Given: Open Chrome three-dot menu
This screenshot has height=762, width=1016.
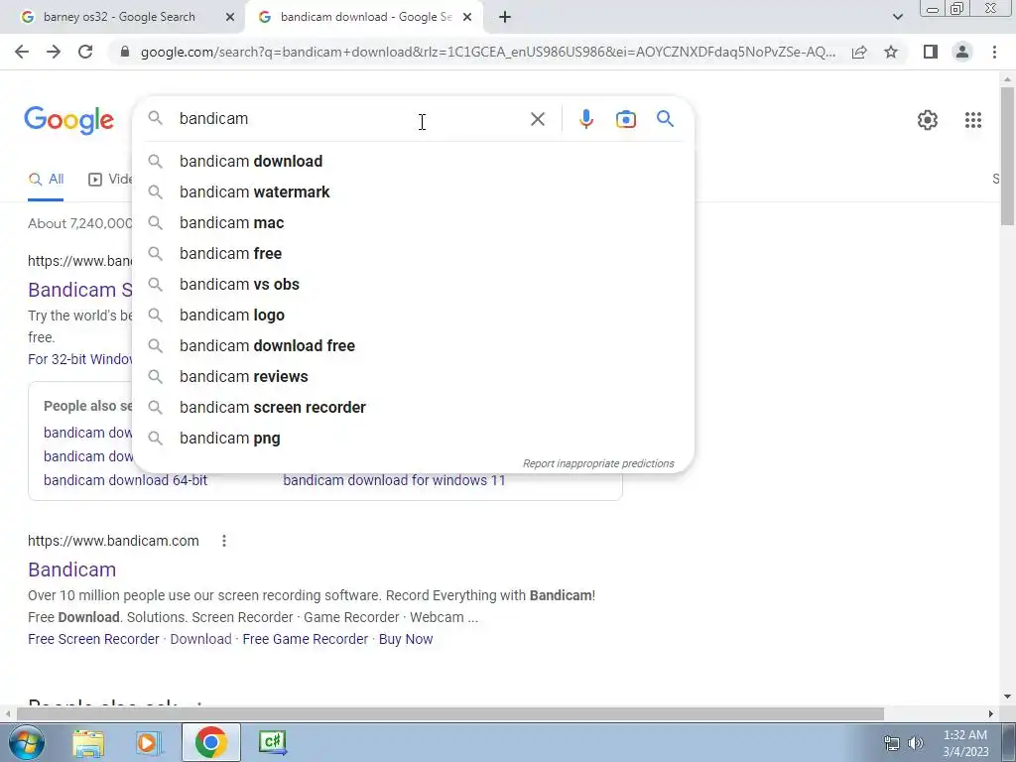Looking at the screenshot, I should (994, 52).
